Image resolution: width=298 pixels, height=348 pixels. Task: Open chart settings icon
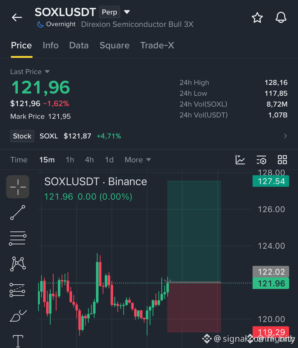pos(261,160)
